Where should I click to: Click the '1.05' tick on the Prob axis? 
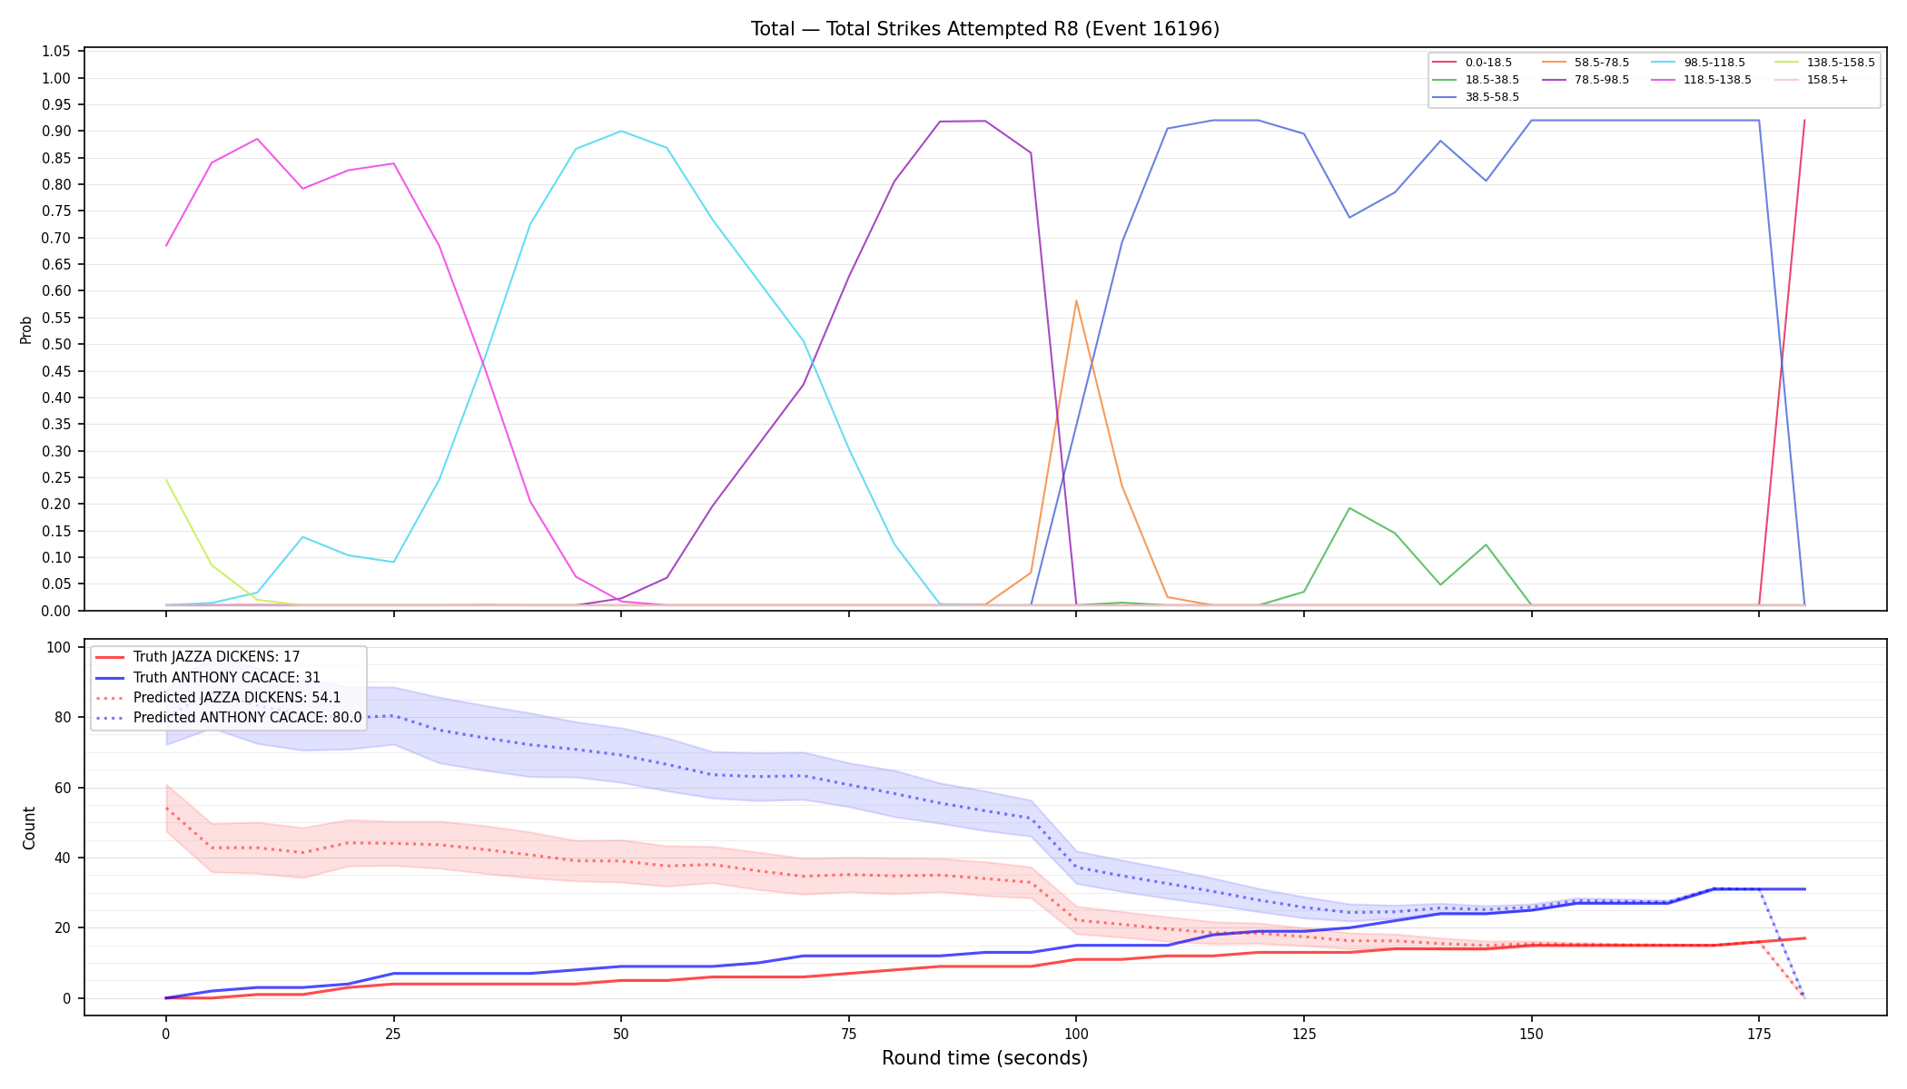pyautogui.click(x=56, y=52)
